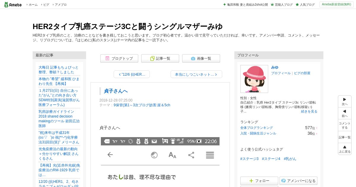Screen dimensions: 356x187
Task: Open recent article 乳癌診療ガイドライン2018 shared decision making
Action: click(x=59, y=119)
